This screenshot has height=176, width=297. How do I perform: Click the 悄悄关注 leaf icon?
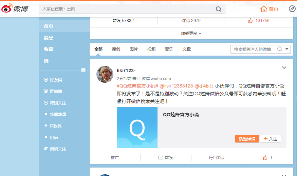coord(45,149)
